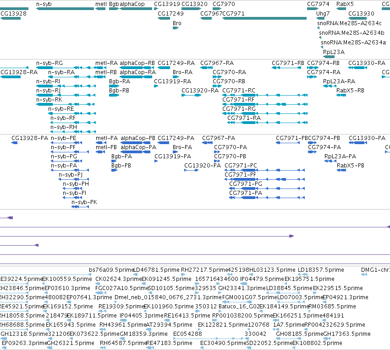Select EST EC054288 label
390x350 pixels.
click(187, 334)
